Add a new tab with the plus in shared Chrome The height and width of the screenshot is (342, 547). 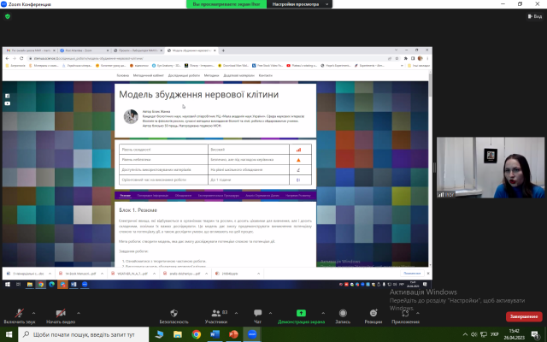[x=223, y=50]
